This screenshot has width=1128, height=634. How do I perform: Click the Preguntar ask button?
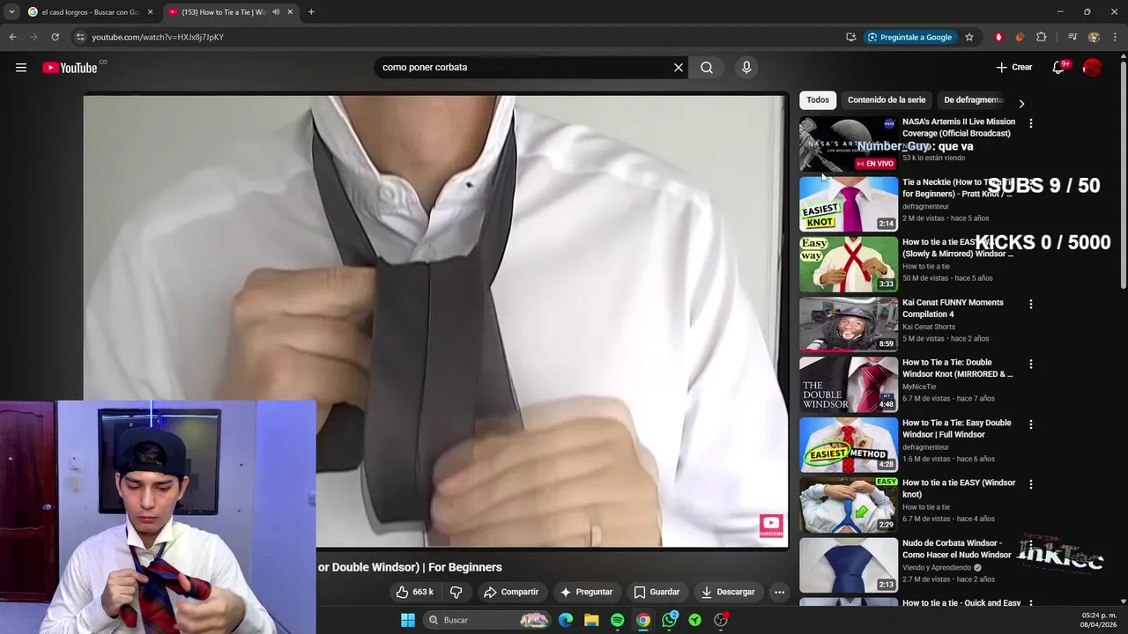[x=586, y=592]
